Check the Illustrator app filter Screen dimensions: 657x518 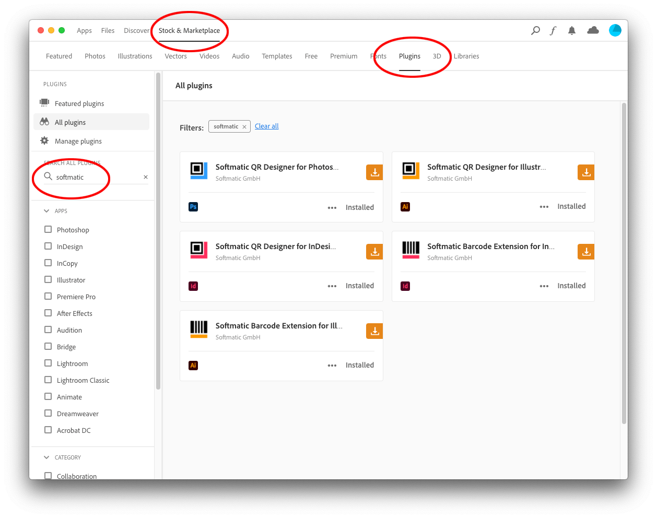pos(48,279)
